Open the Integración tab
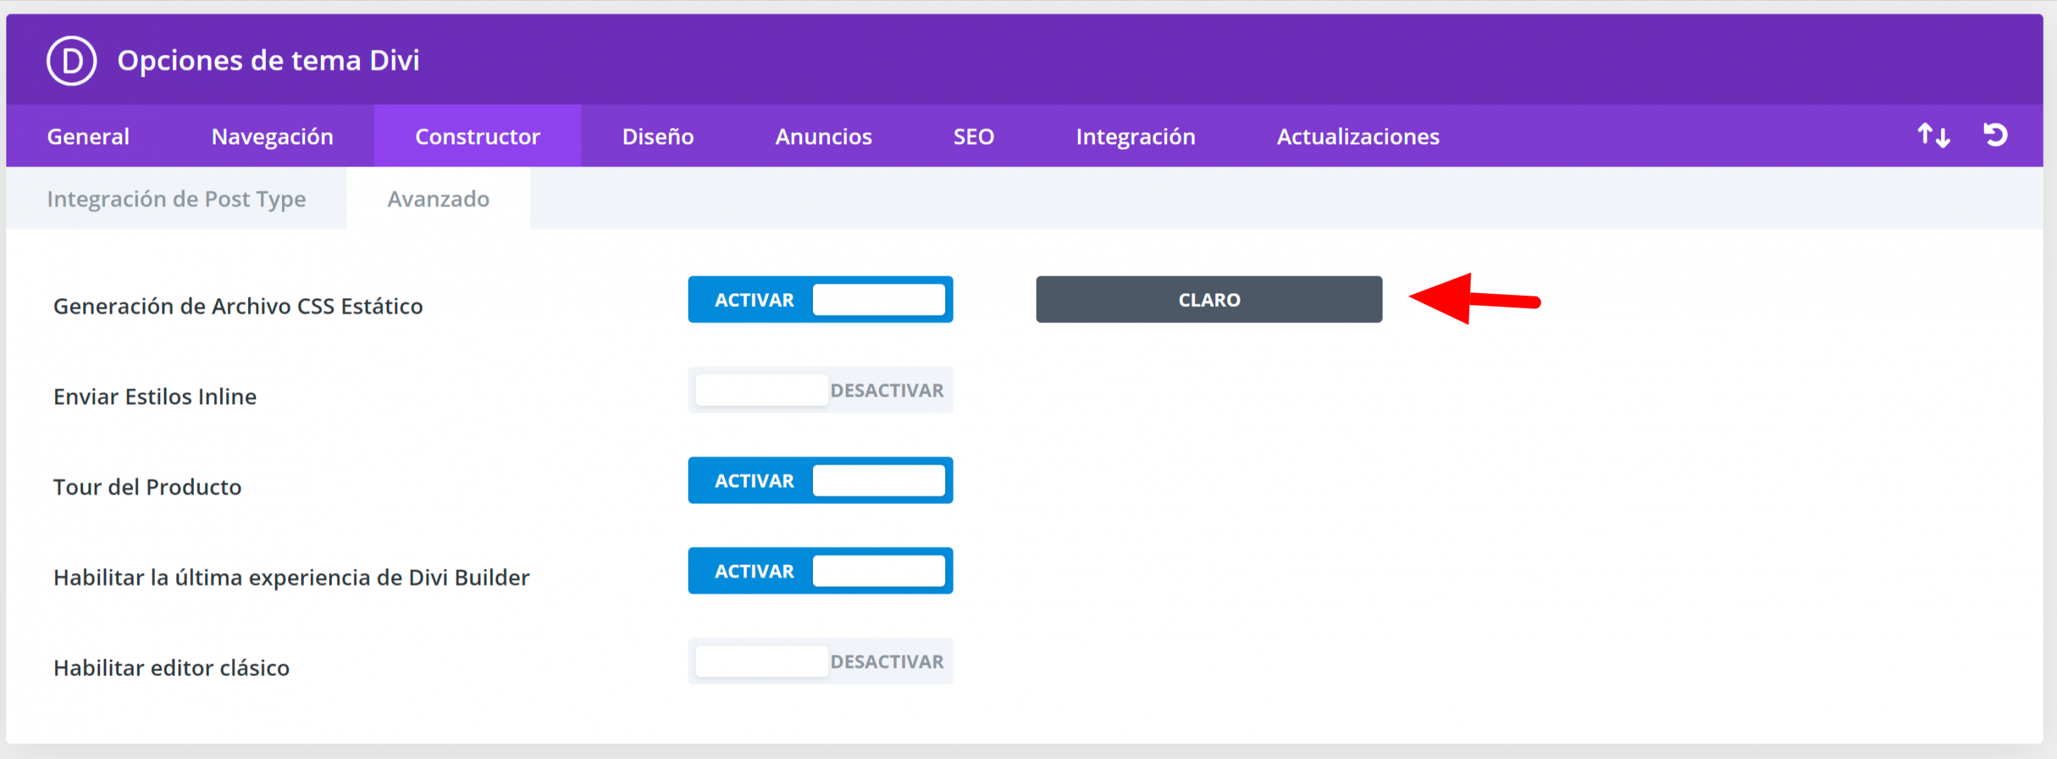Image resolution: width=2057 pixels, height=759 pixels. pyautogui.click(x=1135, y=136)
